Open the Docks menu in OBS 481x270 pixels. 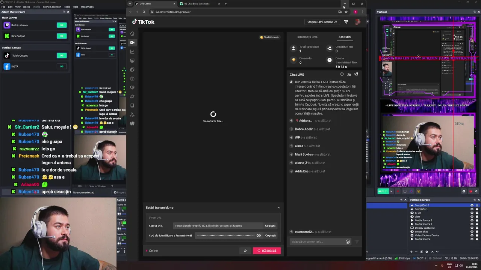(x=26, y=7)
